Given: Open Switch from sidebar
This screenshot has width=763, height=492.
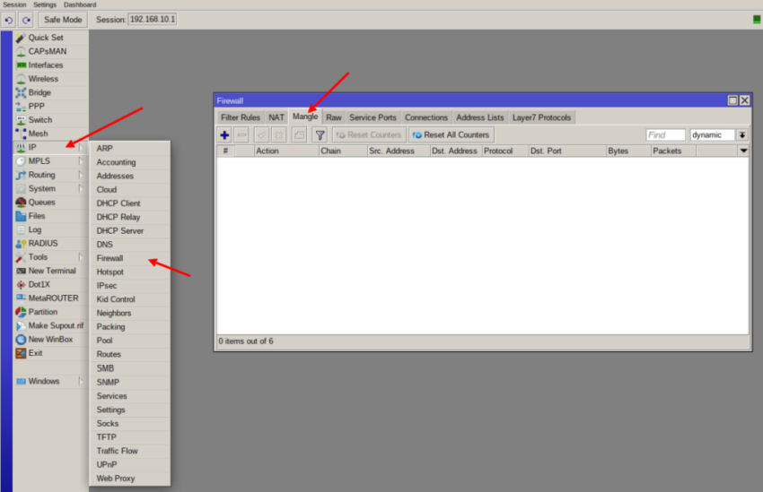Looking at the screenshot, I should pos(50,120).
